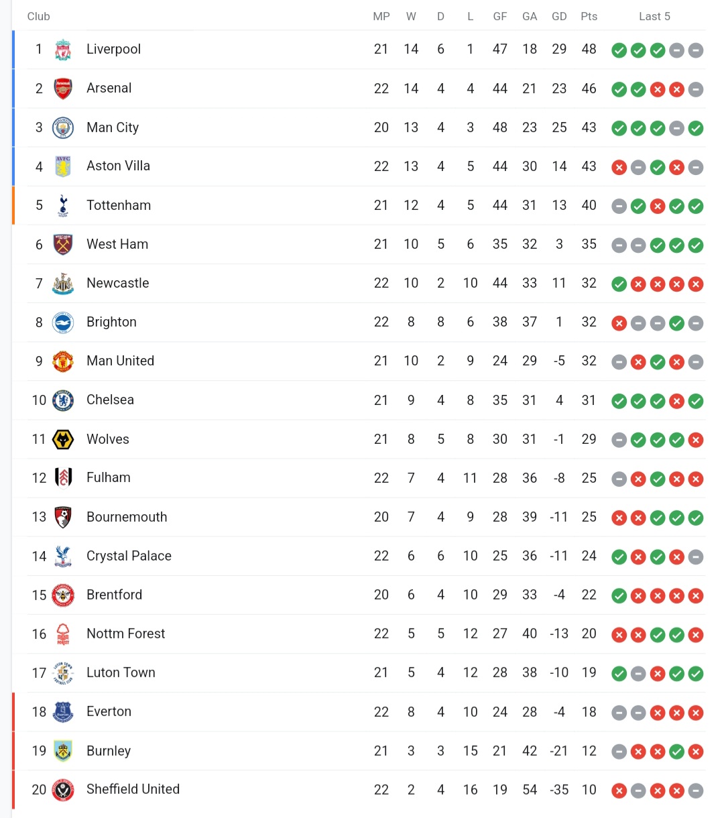Select the Sheffield United crest icon
The width and height of the screenshot is (724, 818).
tap(63, 790)
